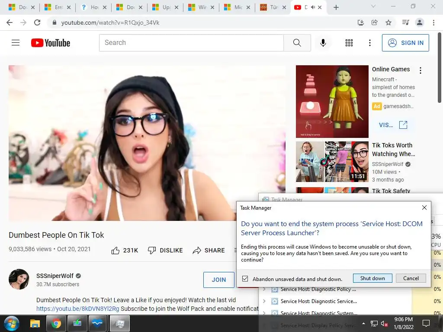Show hidden tray icons arrow
The height and width of the screenshot is (332, 443).
pos(363,323)
